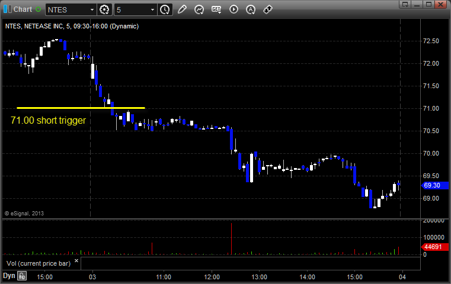Image resolution: width=451 pixels, height=284 pixels.
Task: Click the 100000 volume axis label
Action: click(x=434, y=237)
